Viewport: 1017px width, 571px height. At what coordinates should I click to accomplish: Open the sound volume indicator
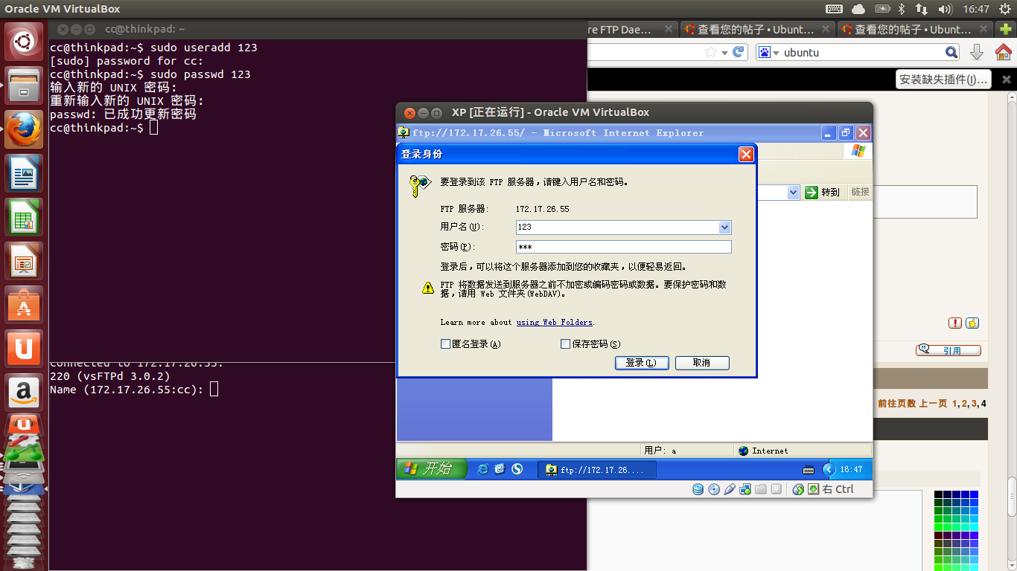click(946, 9)
